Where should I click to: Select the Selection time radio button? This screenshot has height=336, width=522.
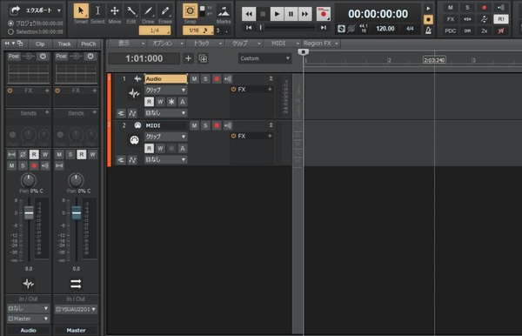click(x=10, y=32)
